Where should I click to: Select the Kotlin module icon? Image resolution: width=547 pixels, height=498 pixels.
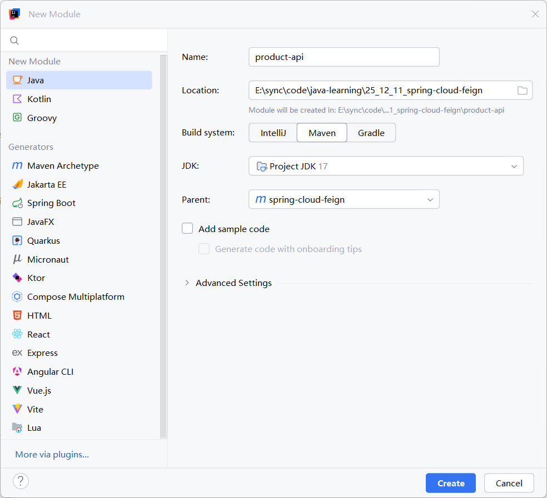[x=17, y=99]
